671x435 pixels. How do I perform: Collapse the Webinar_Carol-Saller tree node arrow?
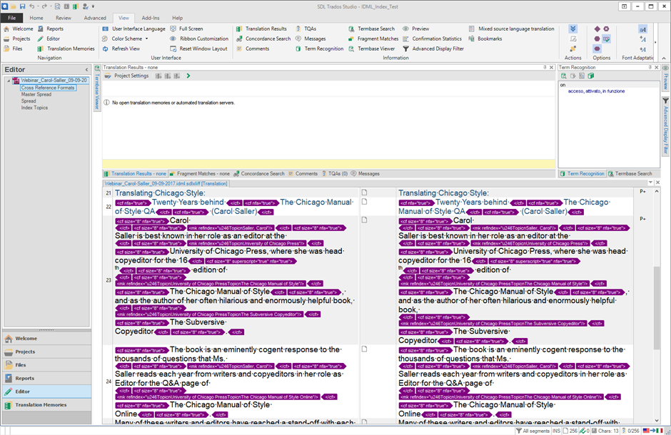9,81
